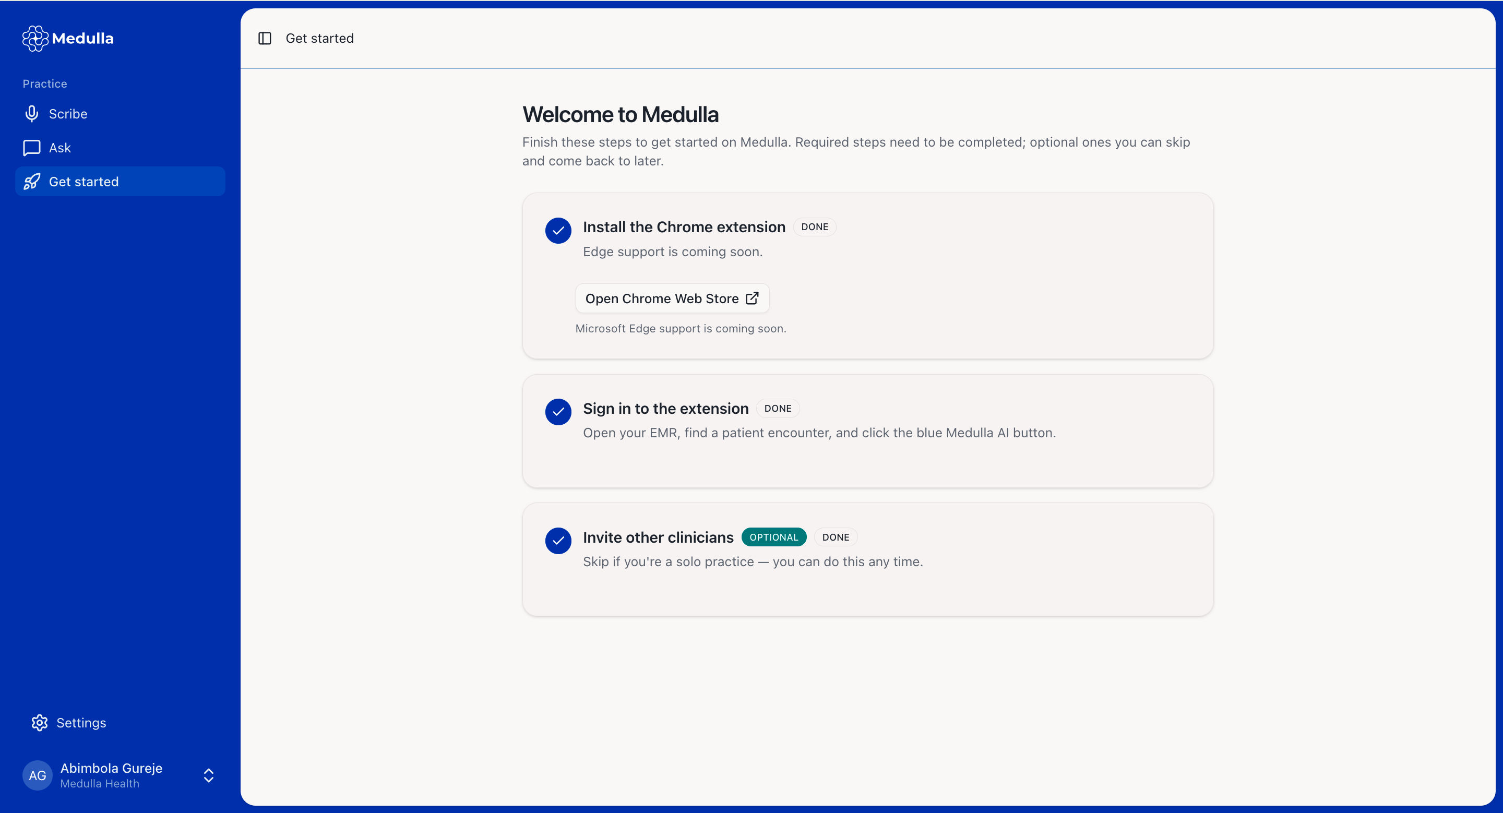Click the checkmark for Sign in to the extension

click(558, 412)
